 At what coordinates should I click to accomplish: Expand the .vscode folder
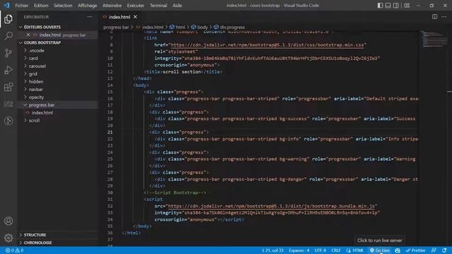point(58,50)
